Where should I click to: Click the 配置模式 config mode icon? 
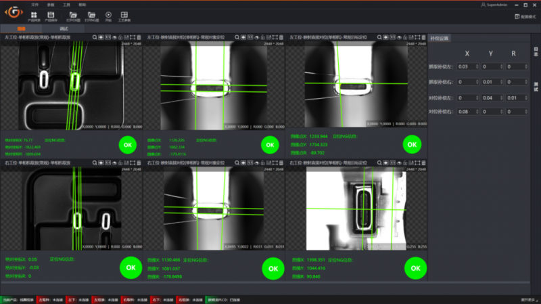coord(517,16)
